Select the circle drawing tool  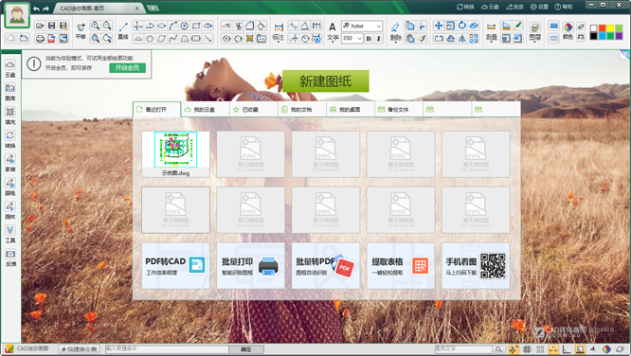[x=185, y=26]
